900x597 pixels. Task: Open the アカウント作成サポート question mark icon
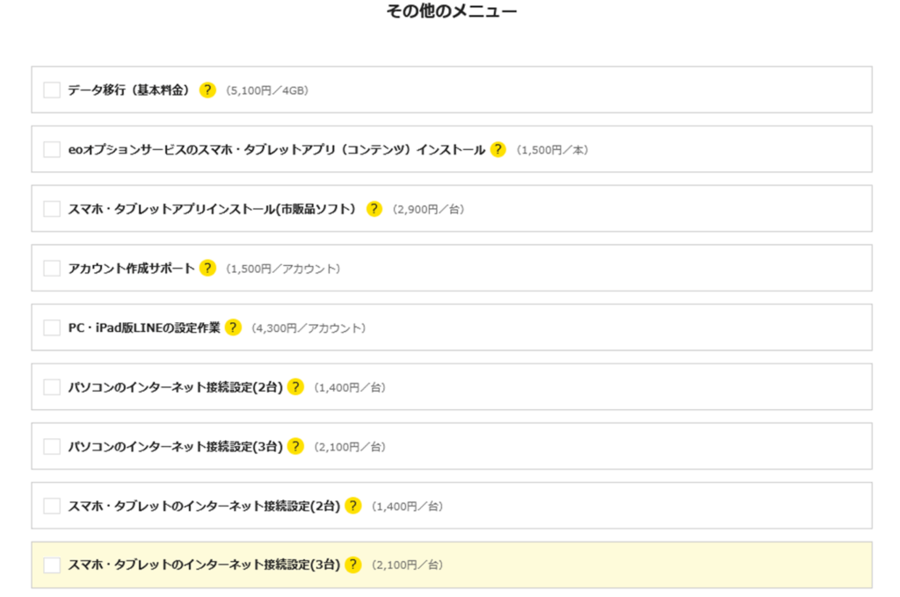tap(207, 268)
